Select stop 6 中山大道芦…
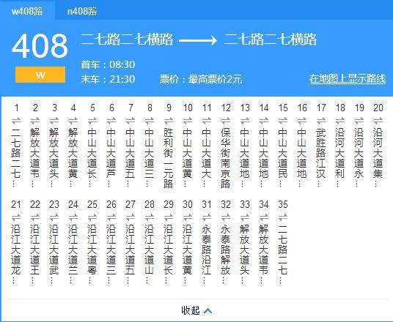Screen dimensions: 393x322 pyautogui.click(x=111, y=157)
